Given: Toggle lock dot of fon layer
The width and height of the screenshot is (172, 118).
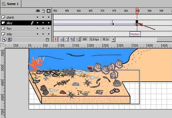Looking at the screenshot, I should pyautogui.click(x=43, y=28).
